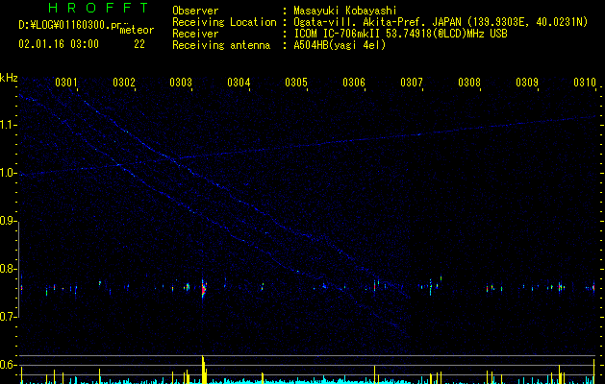Image resolution: width=605 pixels, height=384 pixels.
Task: Click the meteor label
Action: pos(137,30)
